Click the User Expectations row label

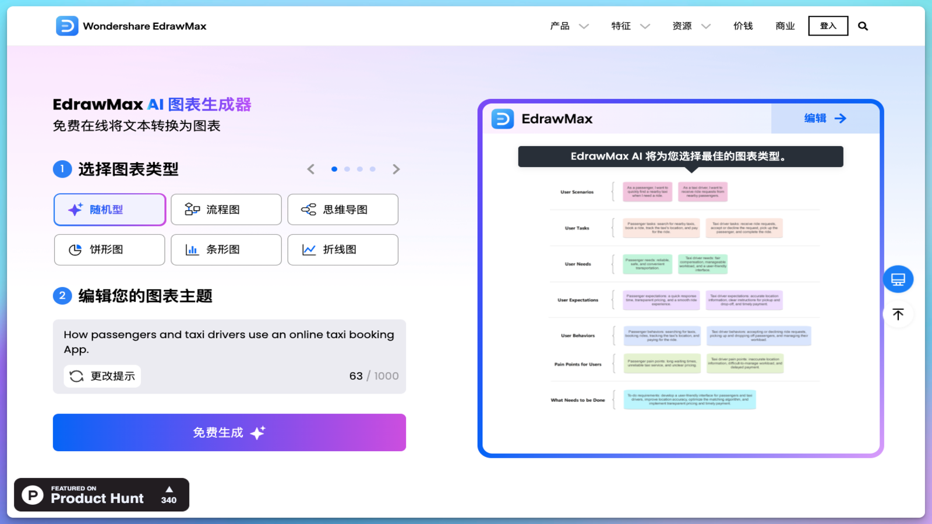[x=578, y=300]
